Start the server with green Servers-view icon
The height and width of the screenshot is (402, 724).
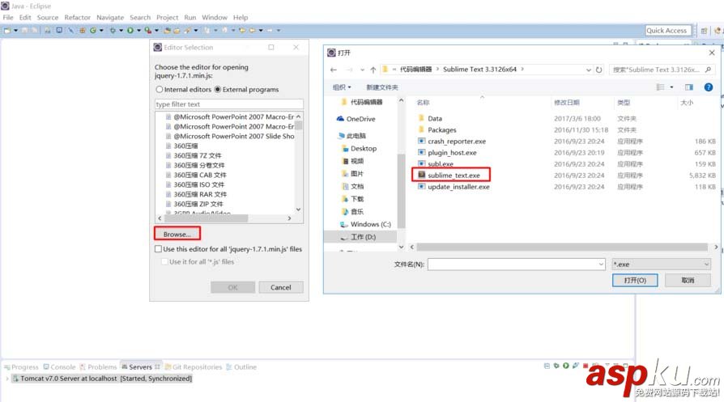click(566, 366)
